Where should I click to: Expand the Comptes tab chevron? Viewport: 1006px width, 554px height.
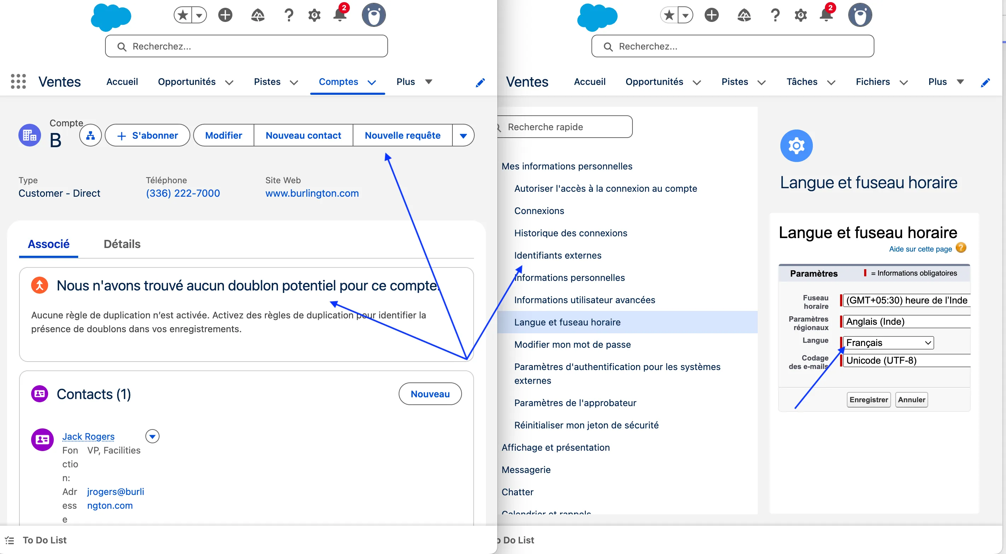(x=372, y=82)
